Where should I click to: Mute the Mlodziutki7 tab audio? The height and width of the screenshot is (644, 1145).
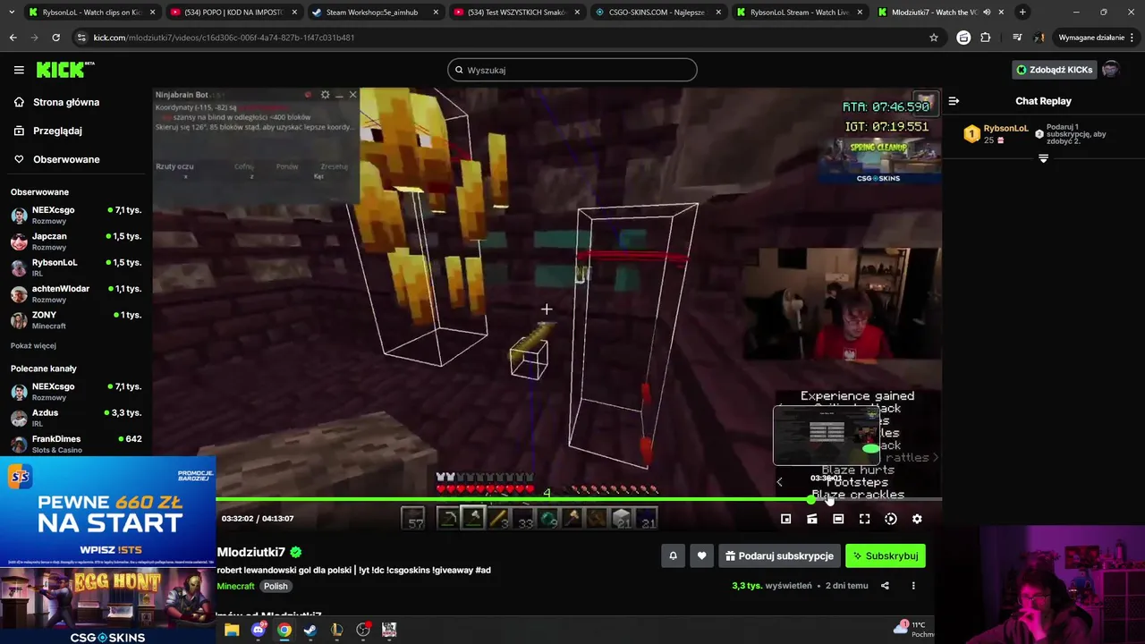[987, 13]
